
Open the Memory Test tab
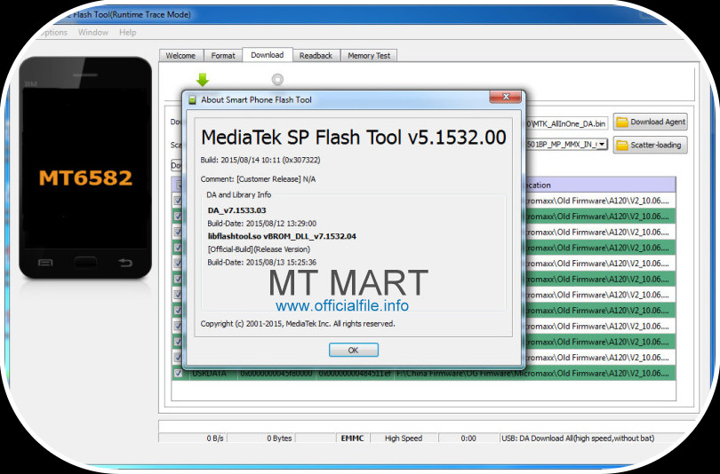click(369, 55)
